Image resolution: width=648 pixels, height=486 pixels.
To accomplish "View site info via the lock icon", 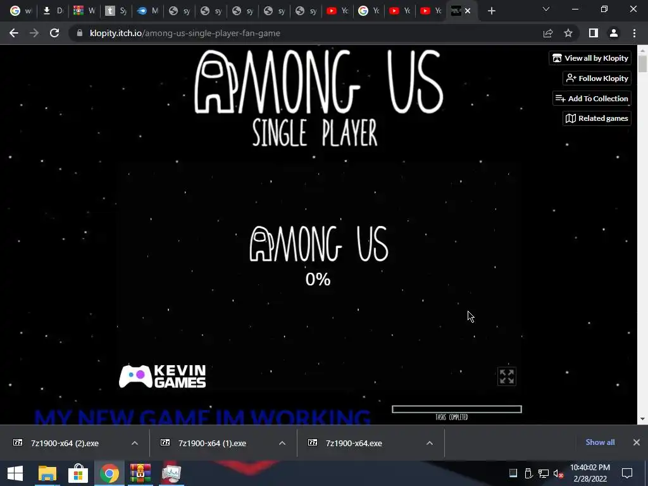I will tap(80, 33).
